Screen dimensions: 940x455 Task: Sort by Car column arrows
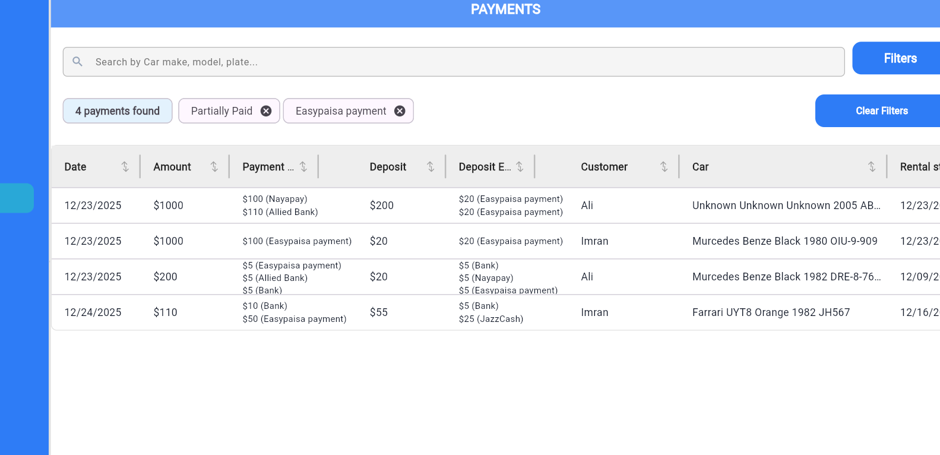tap(871, 167)
